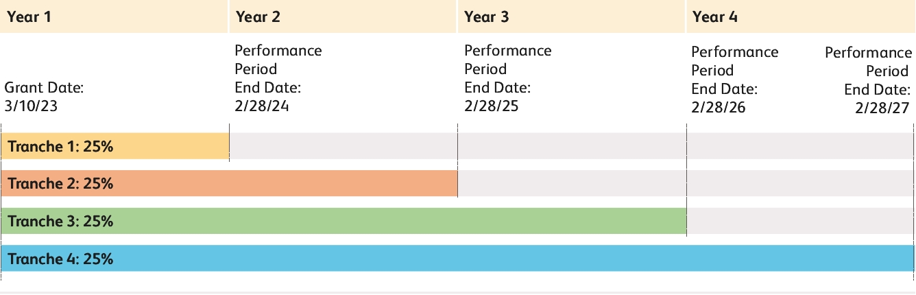Select Tranche 1's gray Year 3 segment

point(572,146)
